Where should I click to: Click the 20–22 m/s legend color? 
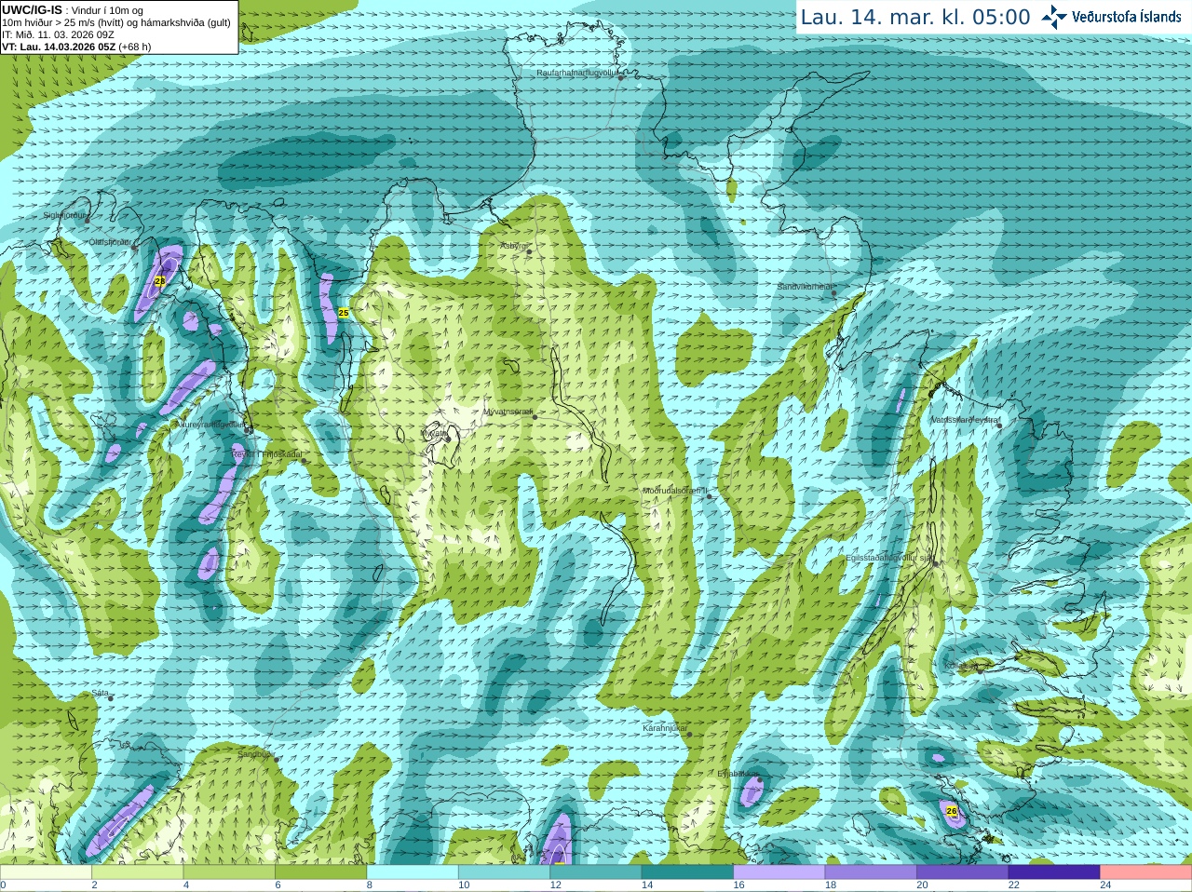[x=963, y=872]
